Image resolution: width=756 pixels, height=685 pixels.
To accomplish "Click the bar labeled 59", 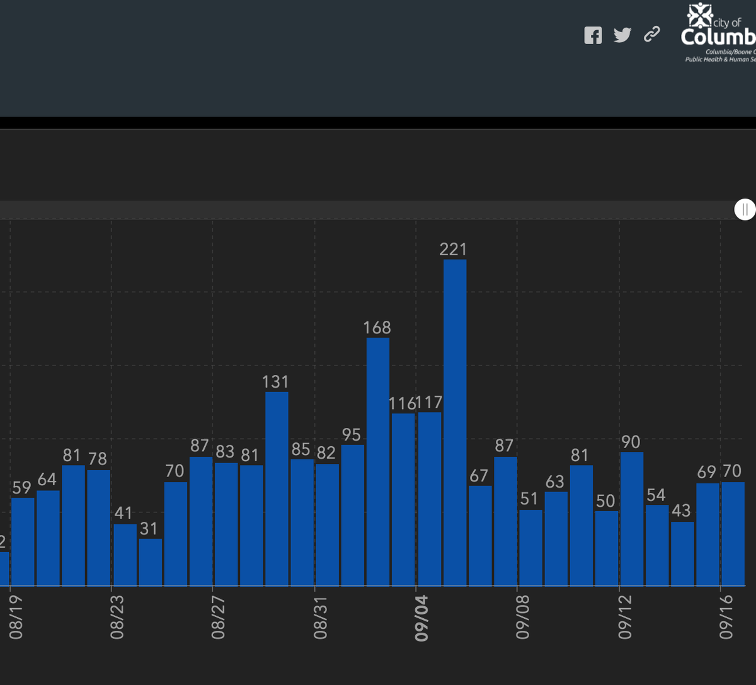I will point(23,541).
